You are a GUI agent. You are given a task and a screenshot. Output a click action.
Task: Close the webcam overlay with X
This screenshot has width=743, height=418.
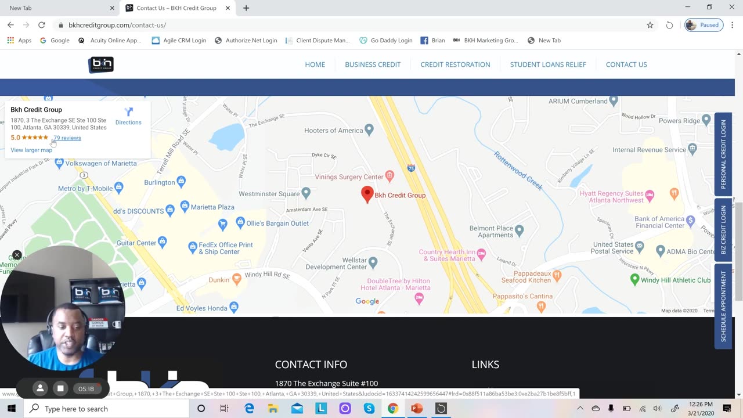click(17, 255)
